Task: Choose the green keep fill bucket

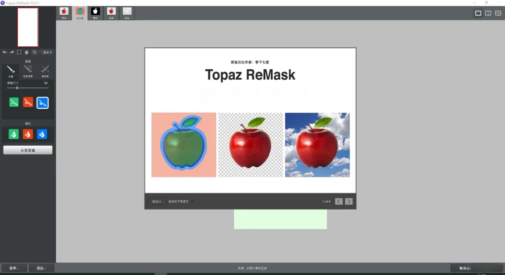Action: coord(13,134)
